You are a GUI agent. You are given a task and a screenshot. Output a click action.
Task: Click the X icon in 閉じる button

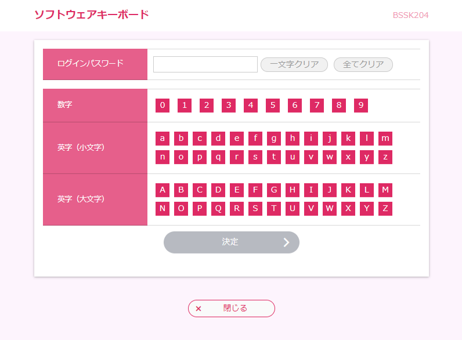198,309
